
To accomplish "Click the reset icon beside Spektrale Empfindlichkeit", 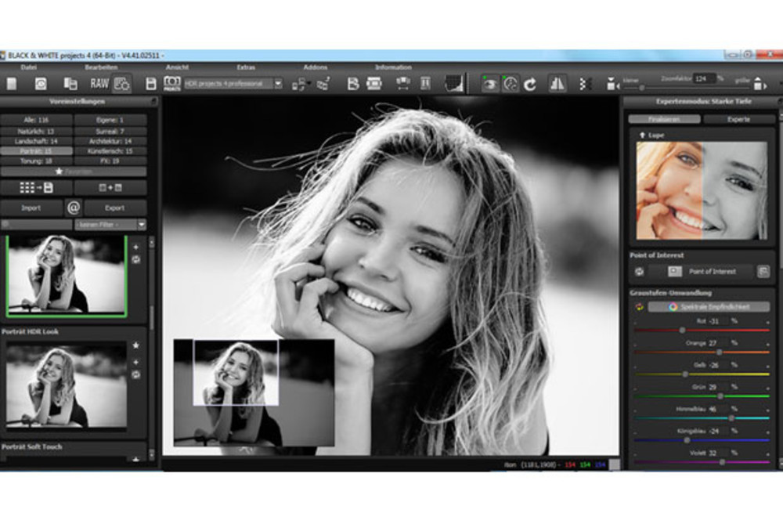I will point(639,307).
